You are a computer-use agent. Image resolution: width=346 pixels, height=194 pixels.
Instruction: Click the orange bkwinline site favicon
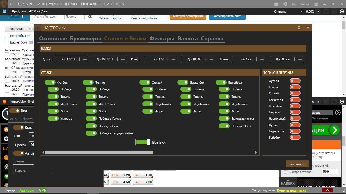click(x=4, y=102)
